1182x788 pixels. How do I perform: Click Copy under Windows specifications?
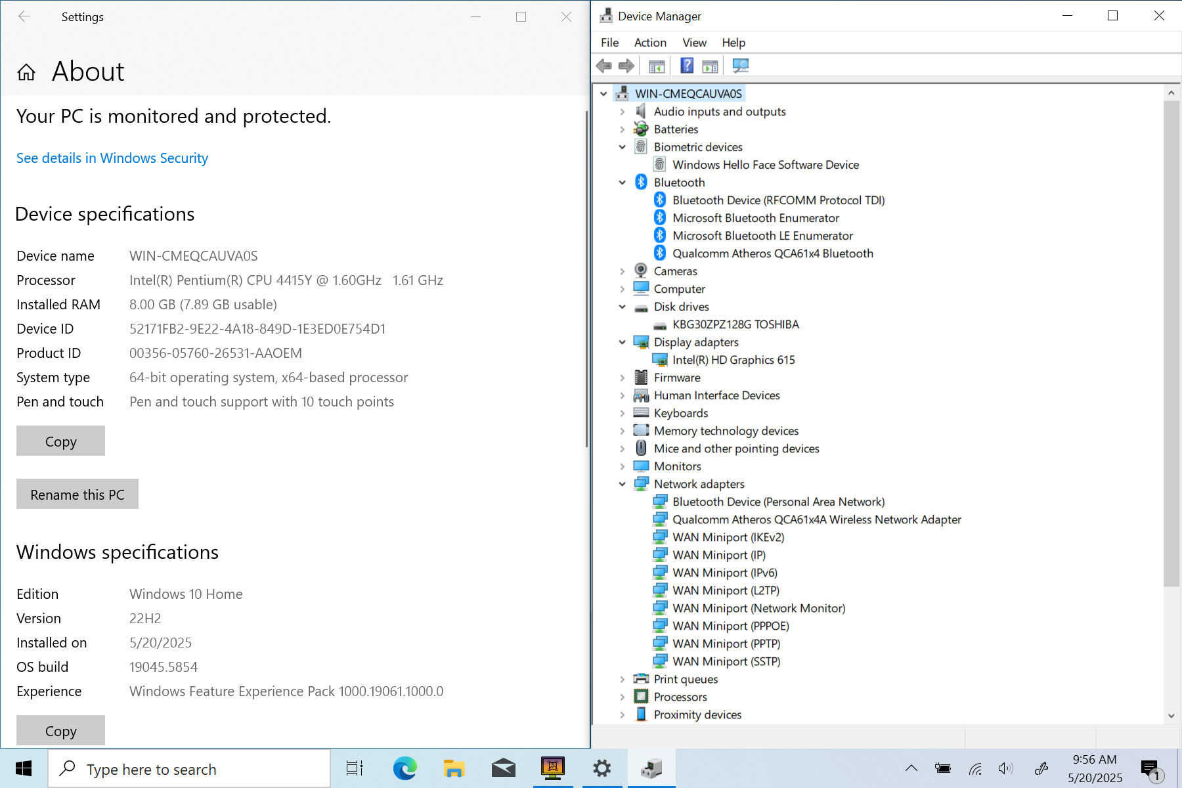(60, 731)
